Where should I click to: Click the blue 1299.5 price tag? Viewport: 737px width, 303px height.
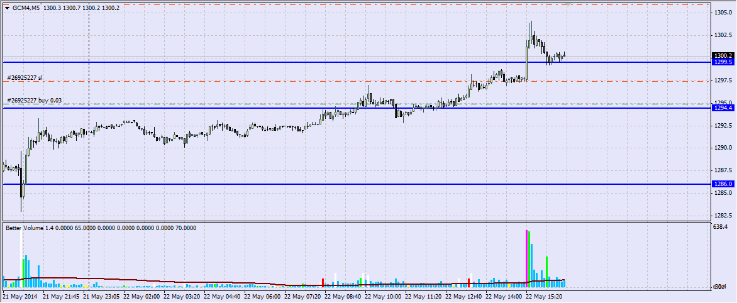[723, 62]
